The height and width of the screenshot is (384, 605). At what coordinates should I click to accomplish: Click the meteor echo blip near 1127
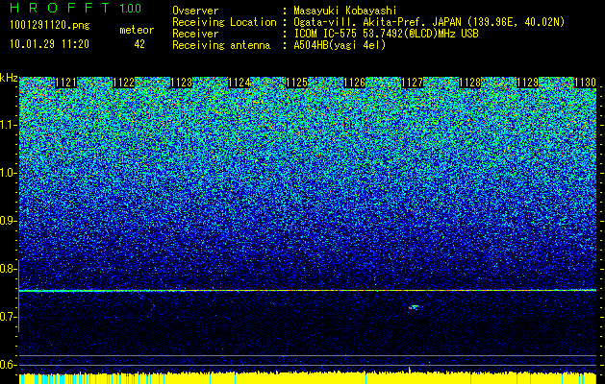point(415,307)
